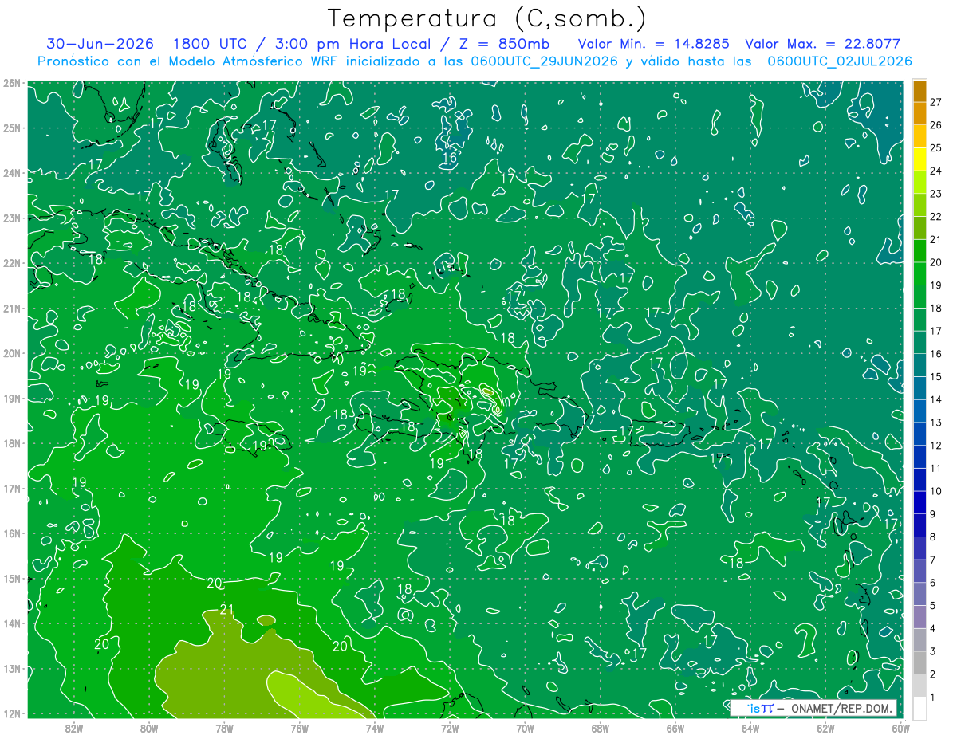Click the 60W longitude axis label
This screenshot has height=739, width=957.
tap(900, 728)
